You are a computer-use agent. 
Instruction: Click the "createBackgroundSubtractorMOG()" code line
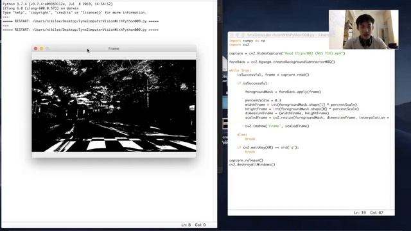click(x=282, y=62)
